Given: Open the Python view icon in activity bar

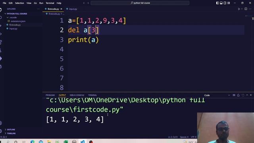Looking at the screenshot, I should tap(1, 58).
